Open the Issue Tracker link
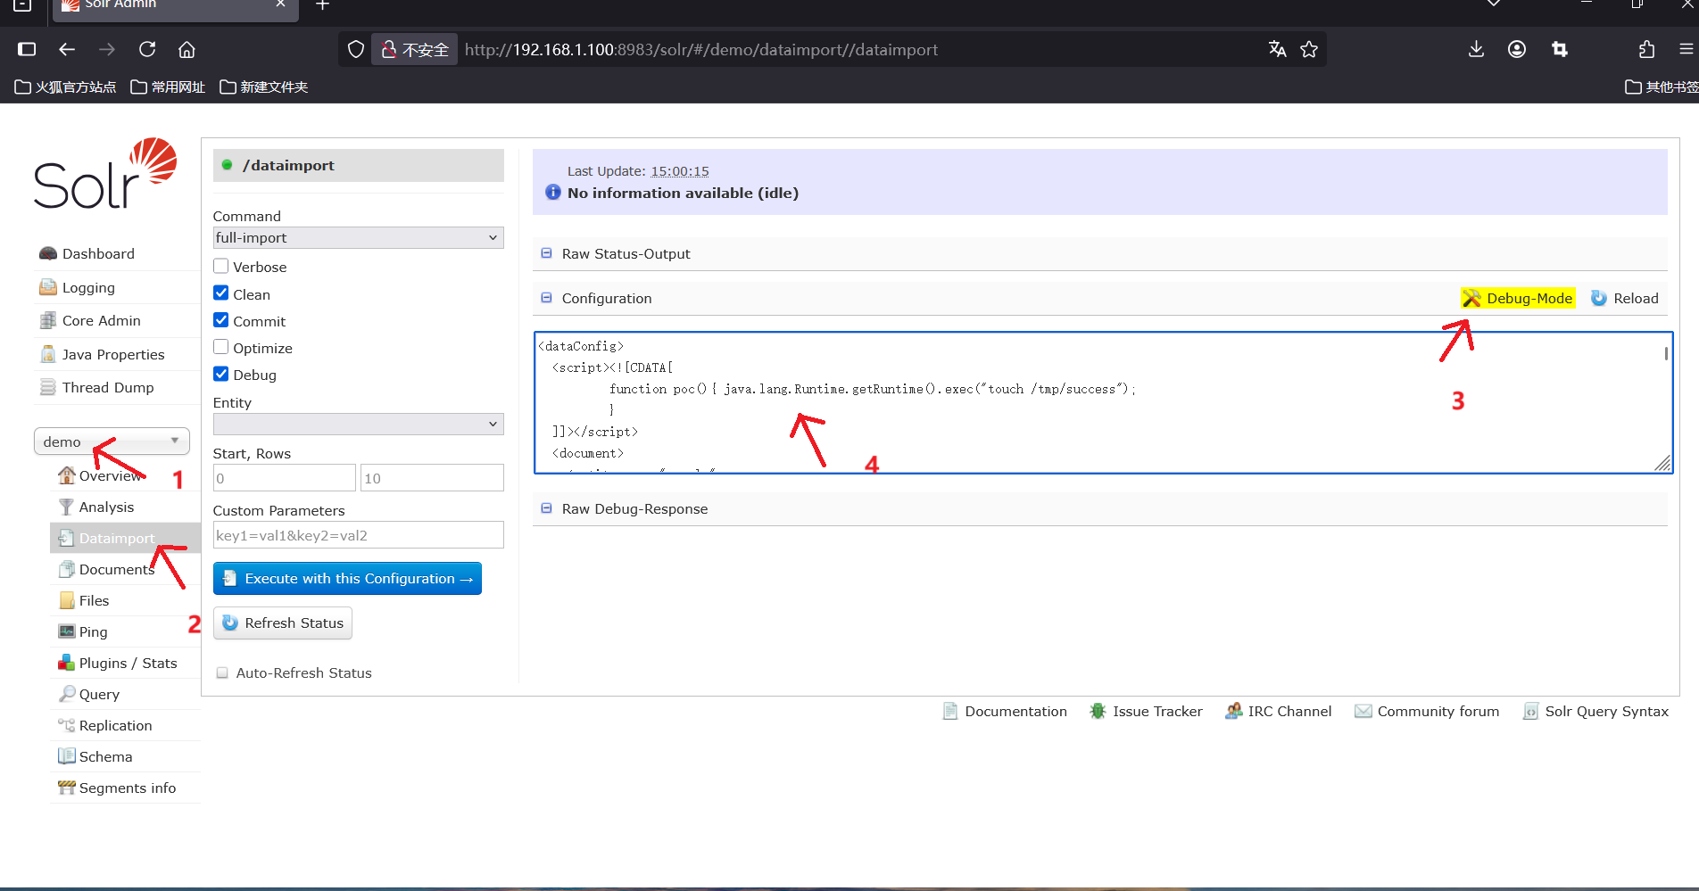This screenshot has height=891, width=1699. coord(1146,711)
